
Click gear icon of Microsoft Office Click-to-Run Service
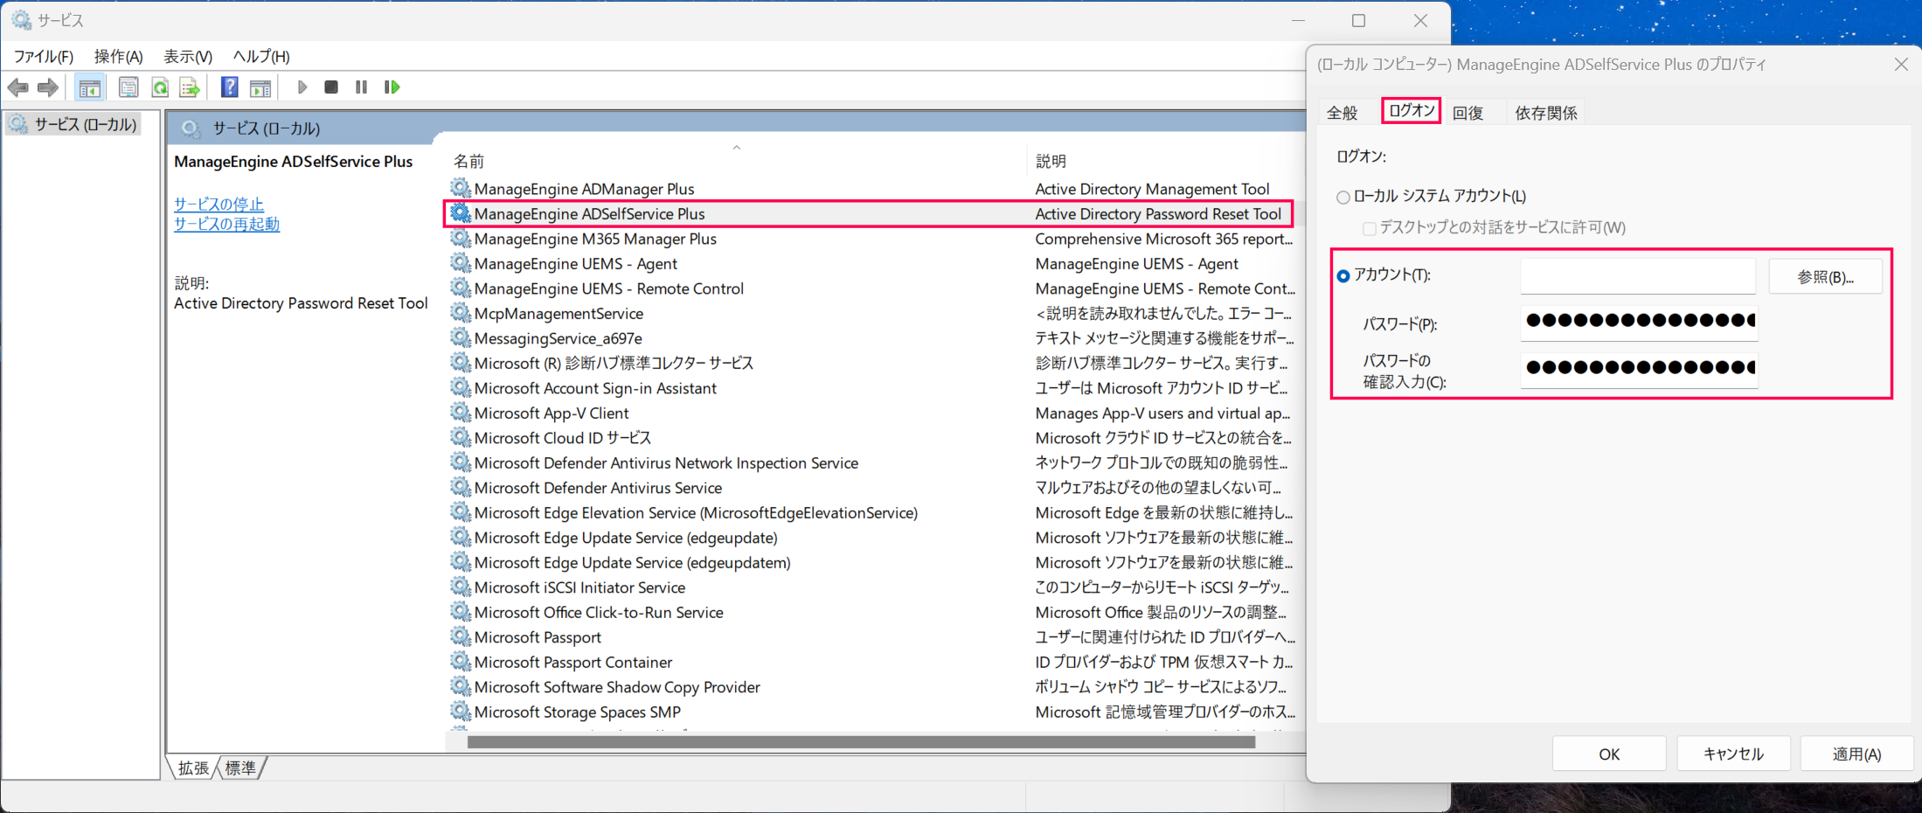click(461, 612)
